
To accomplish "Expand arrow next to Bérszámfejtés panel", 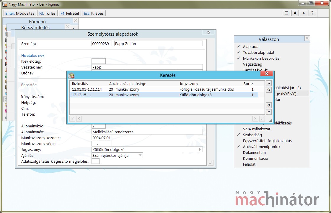I will point(73,28).
